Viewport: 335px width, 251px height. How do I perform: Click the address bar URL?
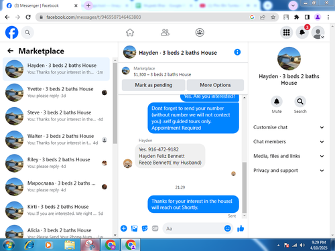coord(94,17)
